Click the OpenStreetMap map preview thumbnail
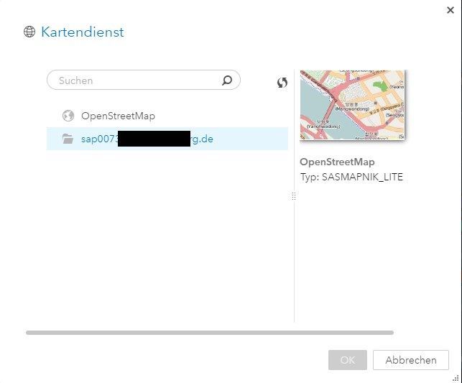This screenshot has height=383, width=462. click(352, 105)
